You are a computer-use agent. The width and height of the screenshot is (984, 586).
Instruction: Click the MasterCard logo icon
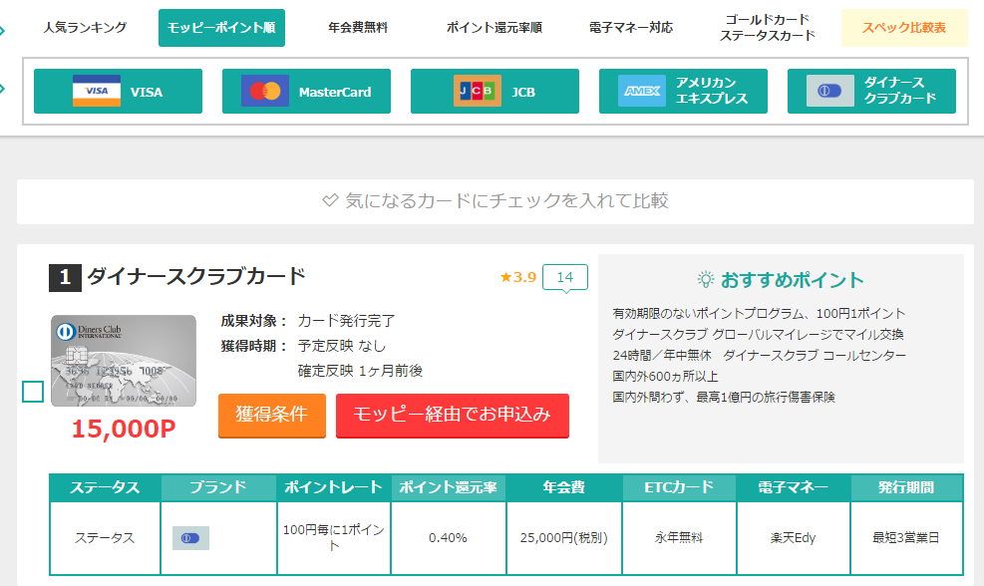click(x=265, y=91)
